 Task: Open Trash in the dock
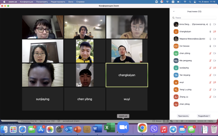point(214,129)
